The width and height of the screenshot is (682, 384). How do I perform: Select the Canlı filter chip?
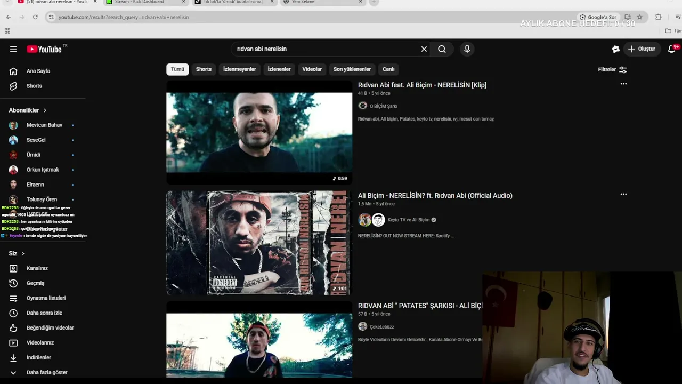(x=388, y=69)
